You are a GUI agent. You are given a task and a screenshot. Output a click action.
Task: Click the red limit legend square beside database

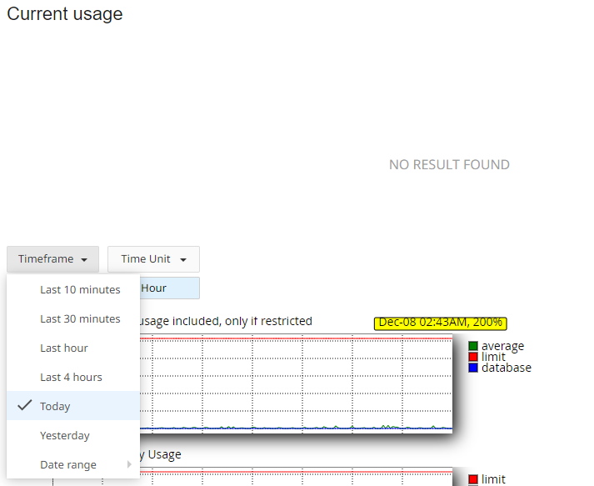[x=473, y=357]
